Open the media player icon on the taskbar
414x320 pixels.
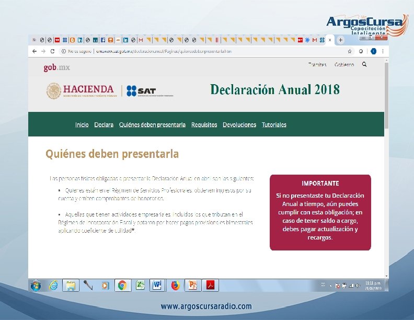click(106, 285)
